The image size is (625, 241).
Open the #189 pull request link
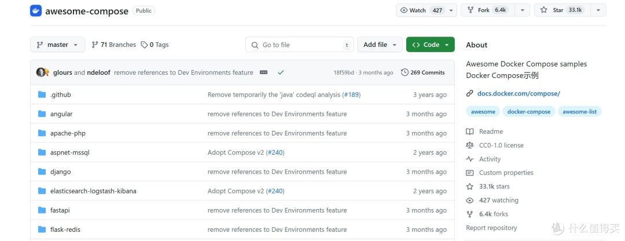[x=351, y=94]
